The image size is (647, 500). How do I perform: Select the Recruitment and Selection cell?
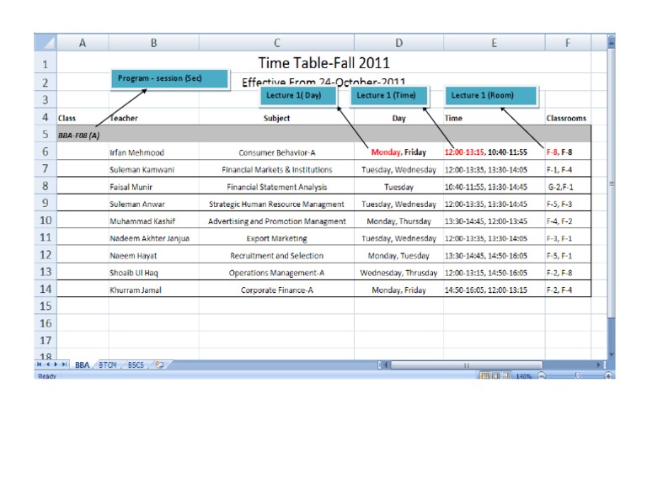276,256
